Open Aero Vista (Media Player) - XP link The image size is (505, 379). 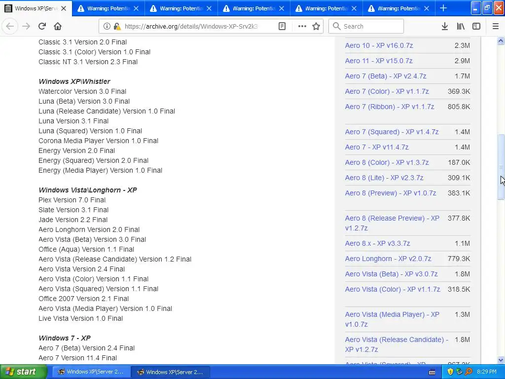point(392,319)
